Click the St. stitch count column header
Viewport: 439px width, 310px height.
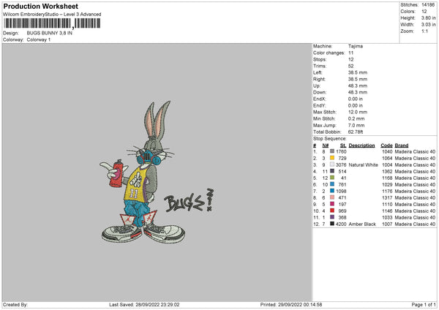coord(342,145)
